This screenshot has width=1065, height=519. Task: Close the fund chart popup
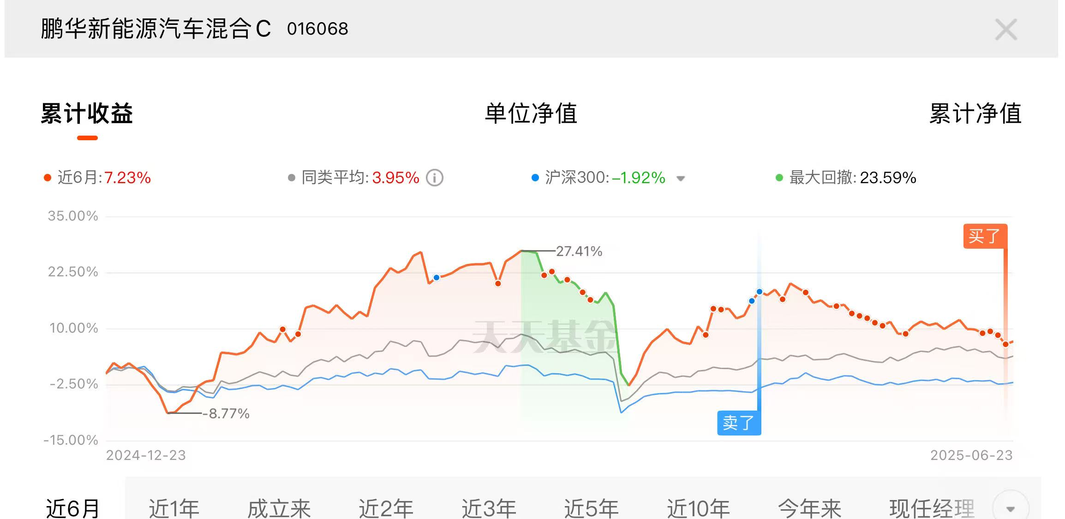(1006, 30)
